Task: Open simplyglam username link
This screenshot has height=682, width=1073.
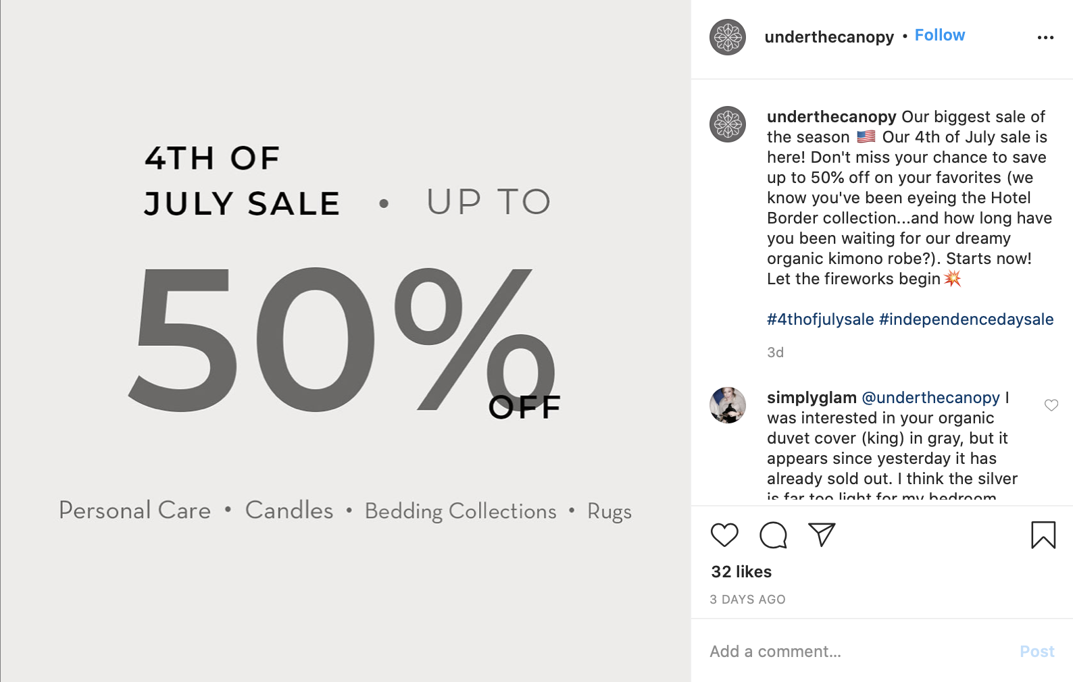Action: tap(812, 398)
